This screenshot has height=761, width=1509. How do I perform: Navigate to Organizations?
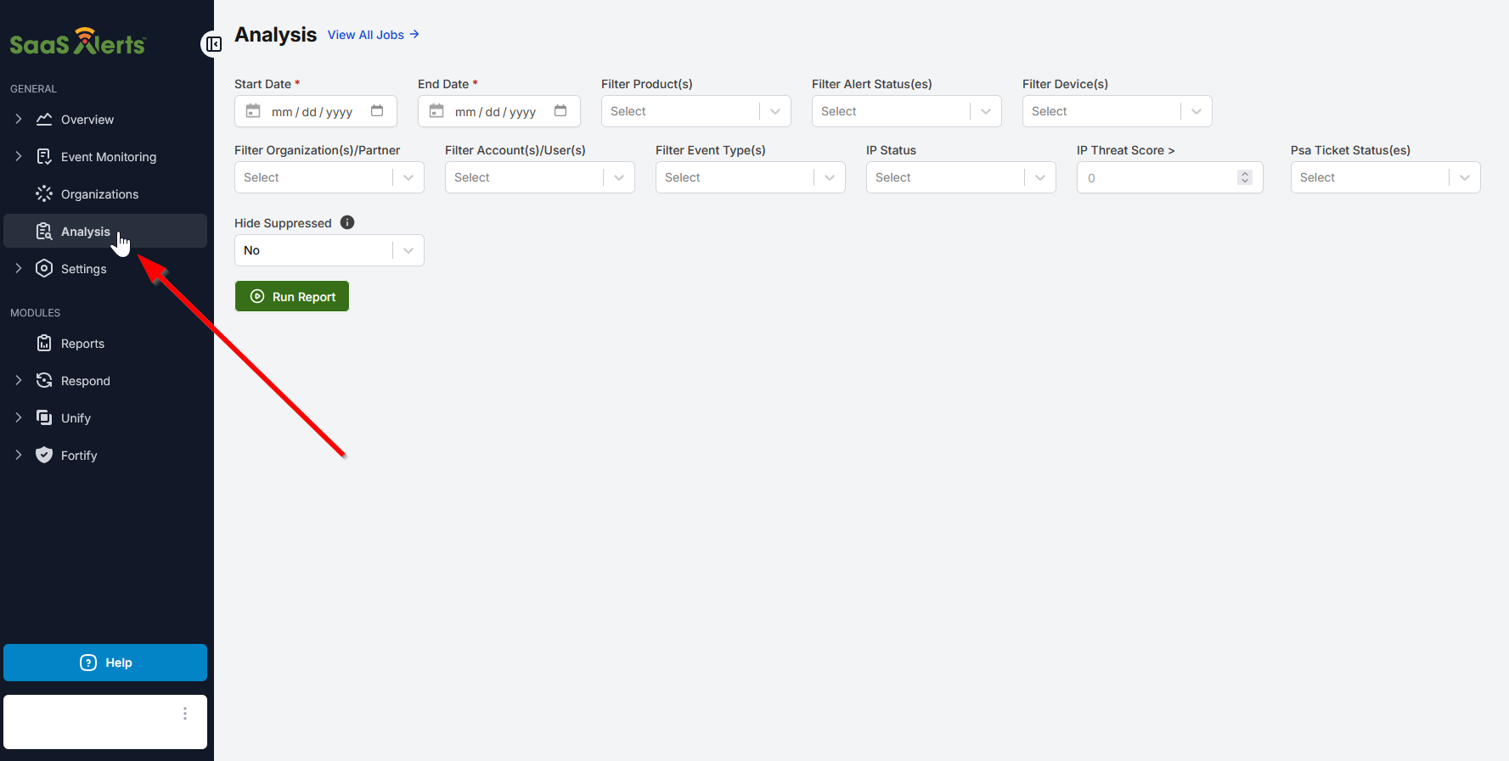(105, 194)
